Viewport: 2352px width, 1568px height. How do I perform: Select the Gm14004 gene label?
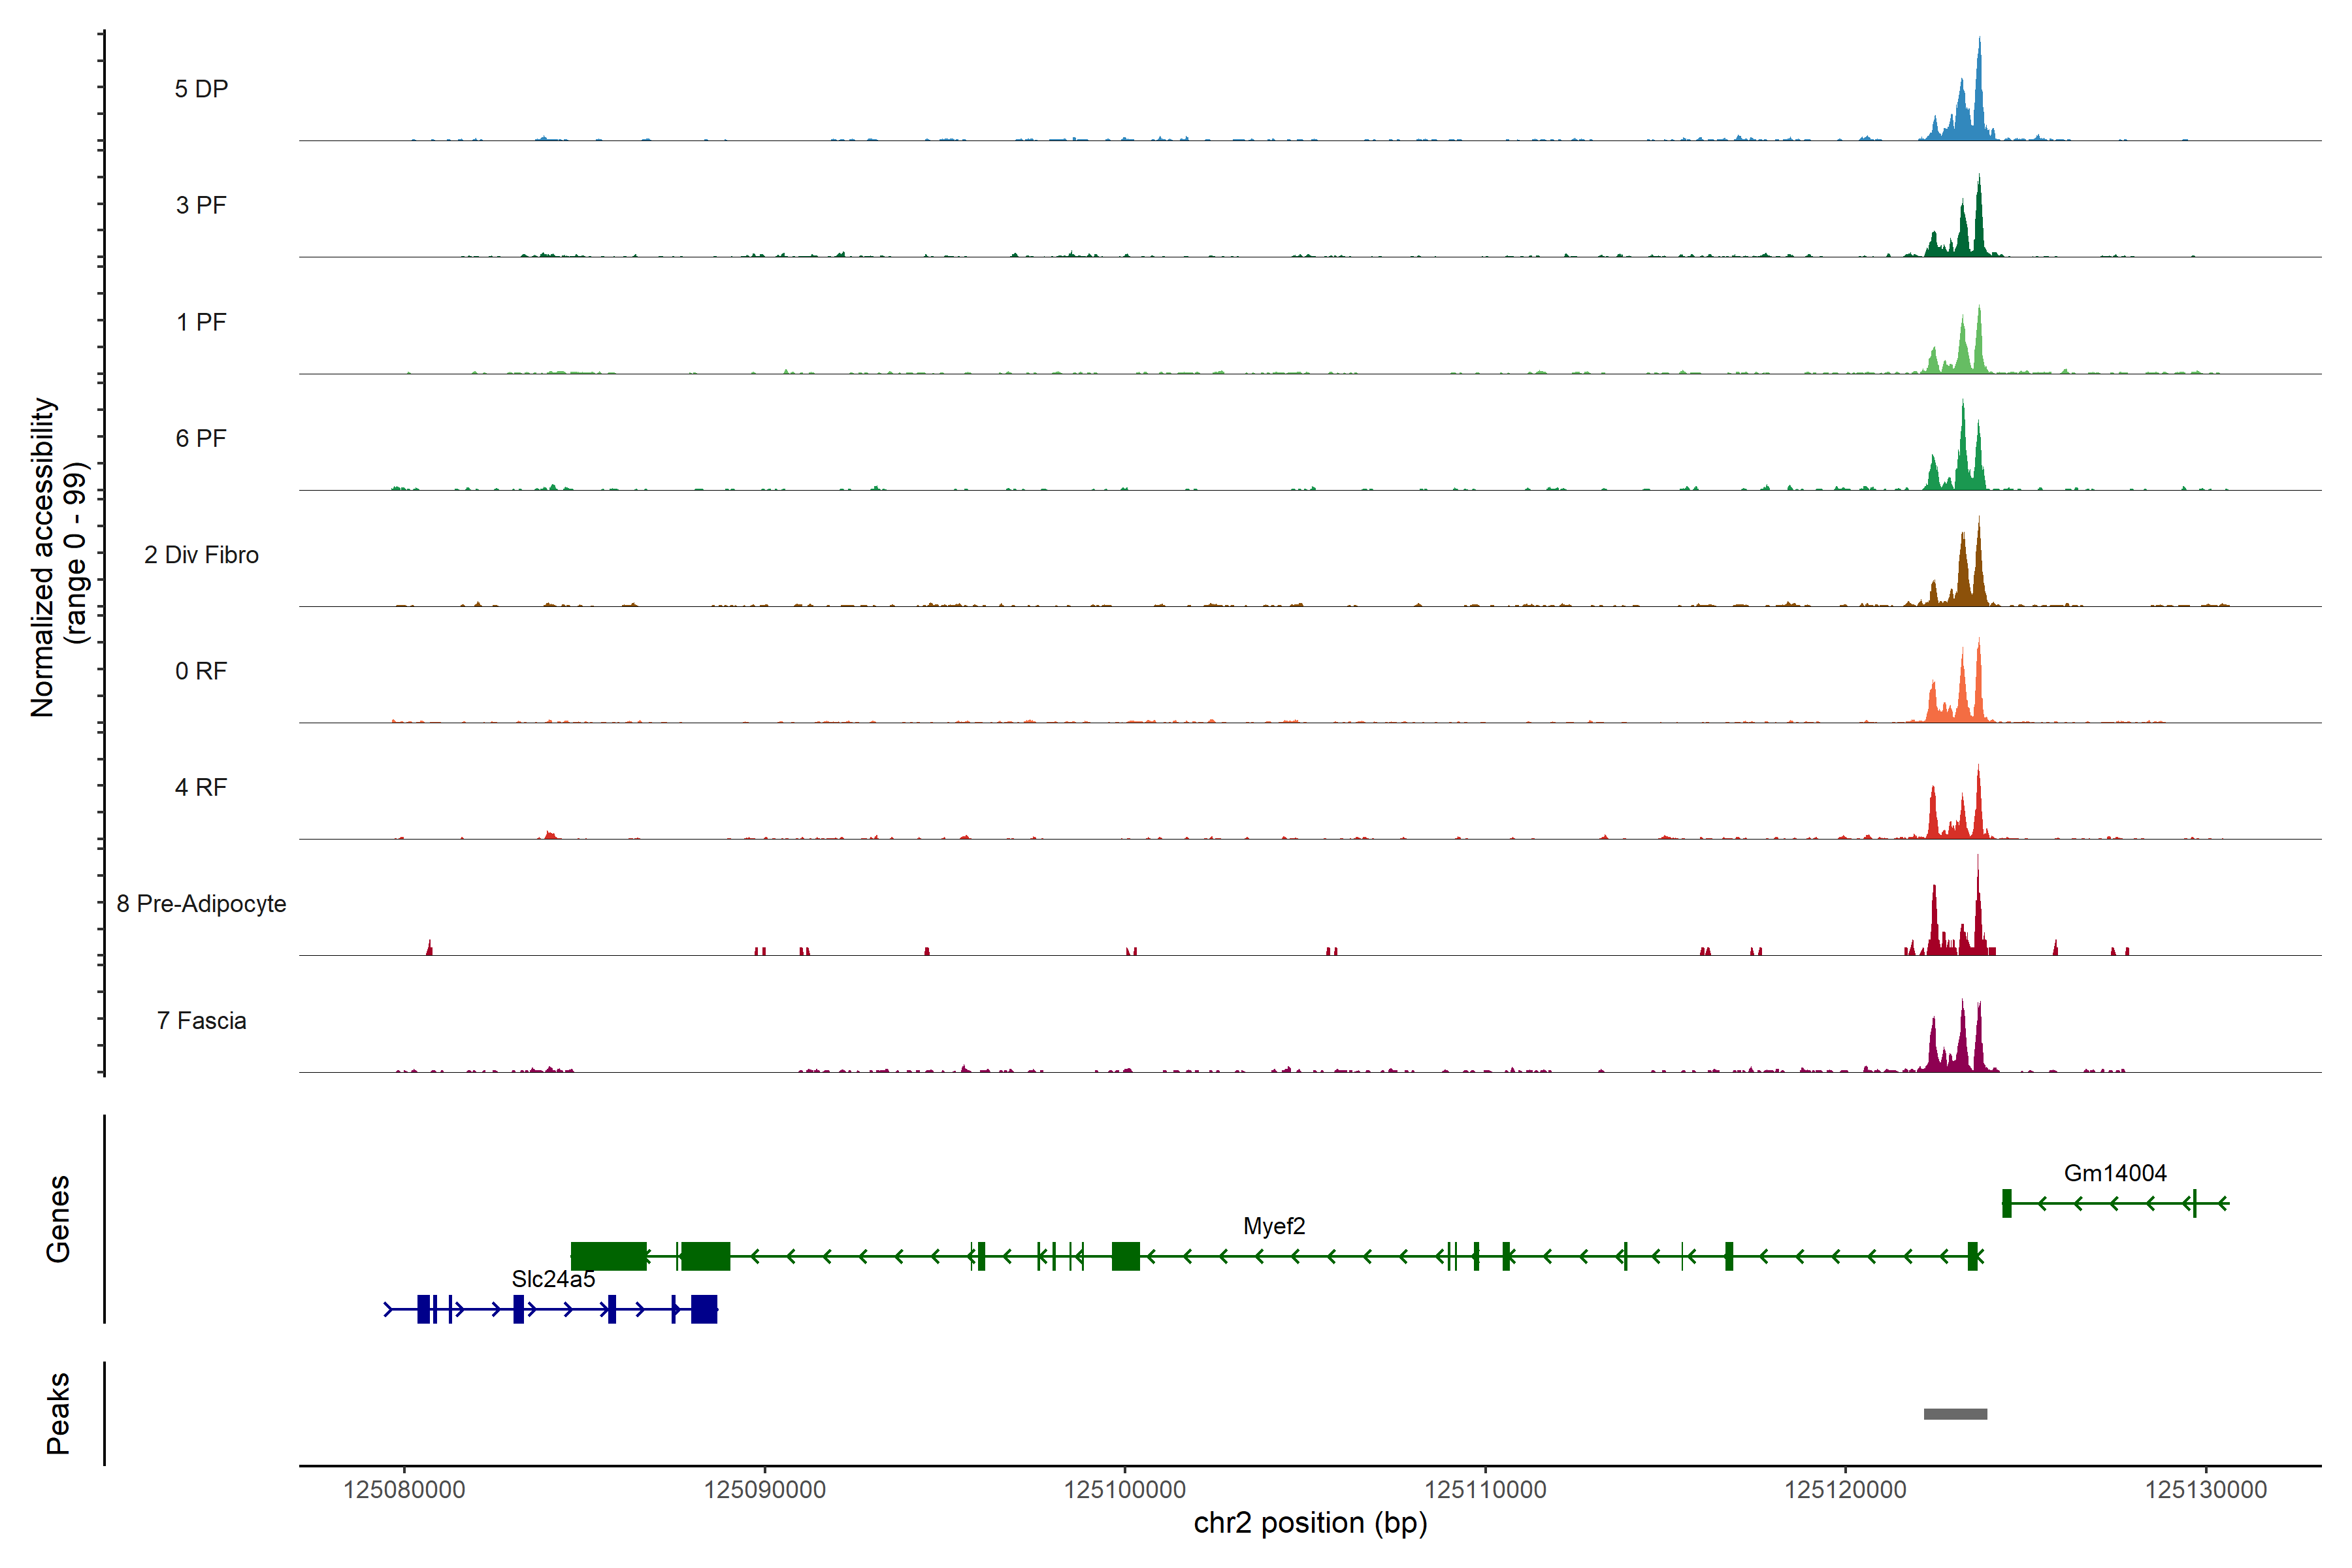[2115, 1173]
